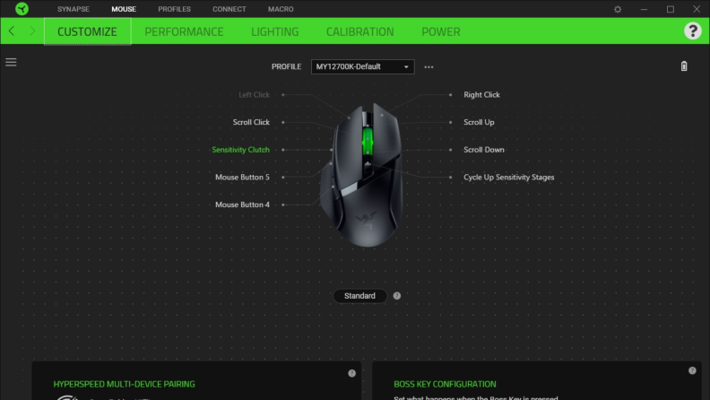The height and width of the screenshot is (400, 710).
Task: Minimize the Razer Synapse window
Action: (x=644, y=9)
